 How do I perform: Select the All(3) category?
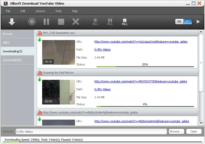17,43
